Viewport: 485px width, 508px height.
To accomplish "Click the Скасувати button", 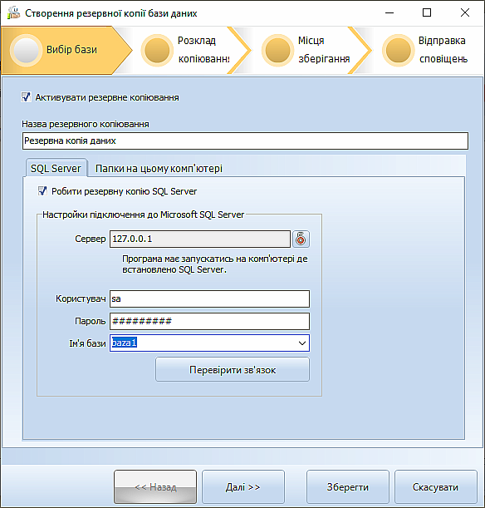I will (x=435, y=487).
